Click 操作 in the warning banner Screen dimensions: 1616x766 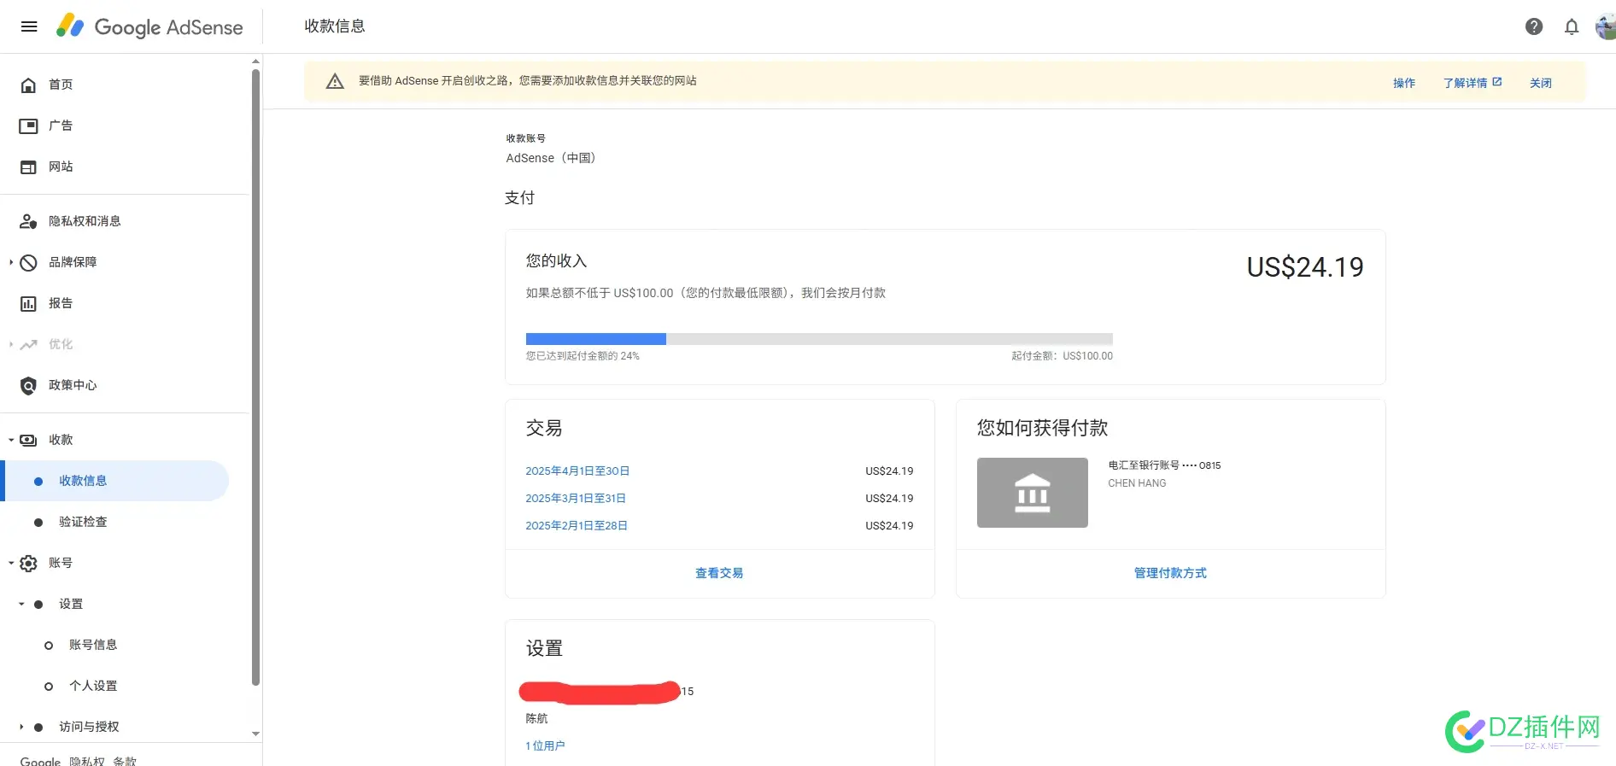pyautogui.click(x=1404, y=83)
